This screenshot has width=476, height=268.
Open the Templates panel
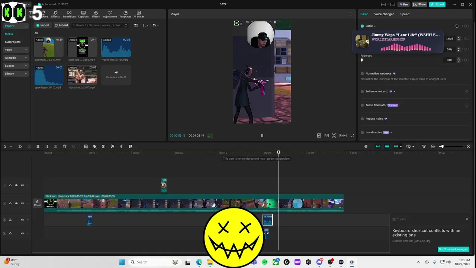[x=125, y=14]
